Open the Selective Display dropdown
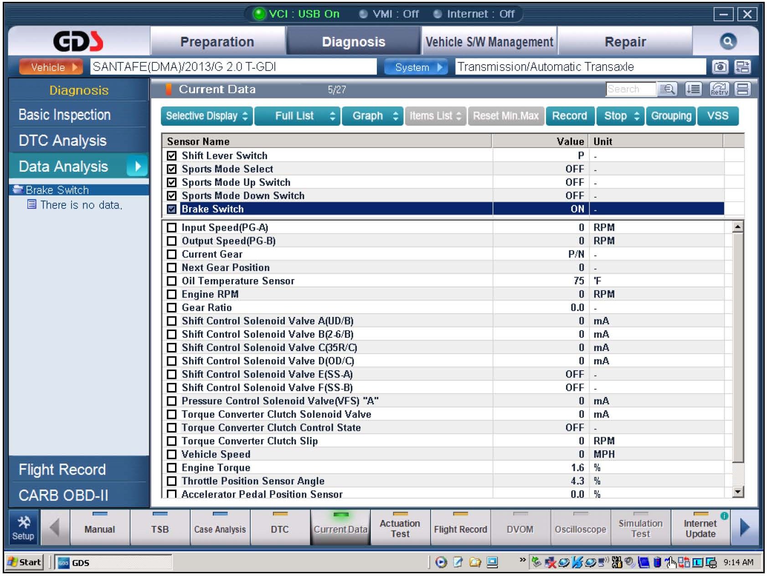Screen dimensions: 767x576 206,116
